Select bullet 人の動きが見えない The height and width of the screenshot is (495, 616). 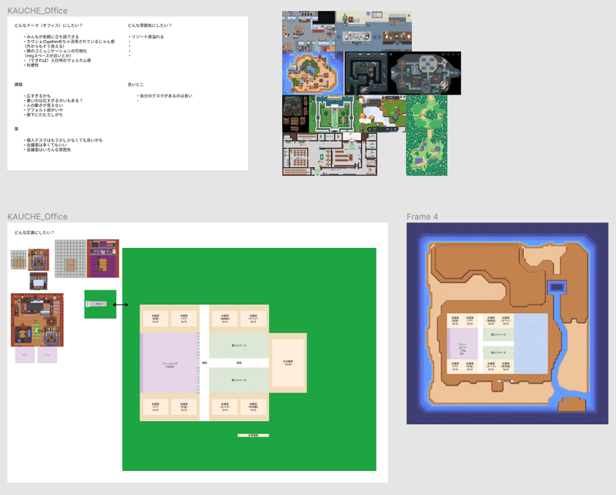tap(45, 105)
